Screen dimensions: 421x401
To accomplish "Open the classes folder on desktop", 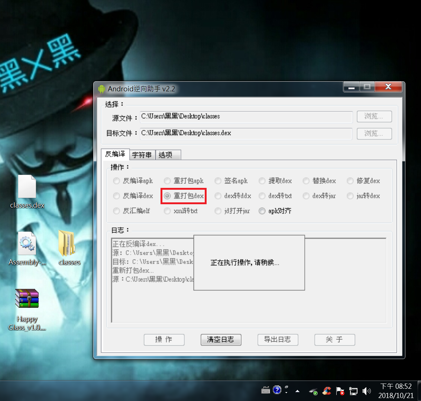I will click(69, 248).
